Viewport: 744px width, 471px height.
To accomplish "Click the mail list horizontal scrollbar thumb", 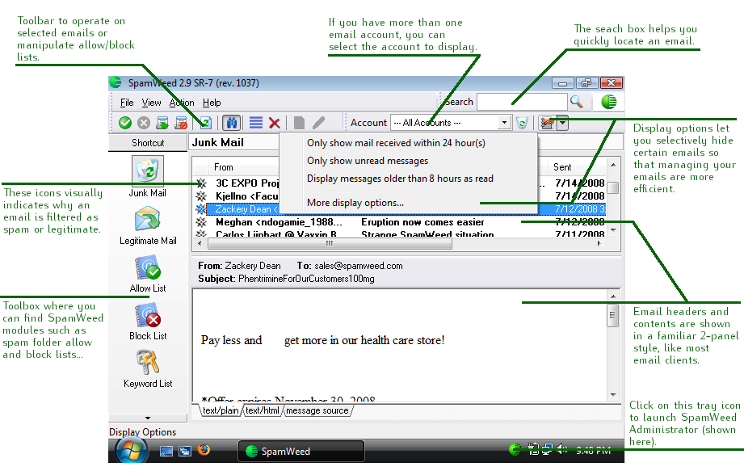I will (330, 243).
